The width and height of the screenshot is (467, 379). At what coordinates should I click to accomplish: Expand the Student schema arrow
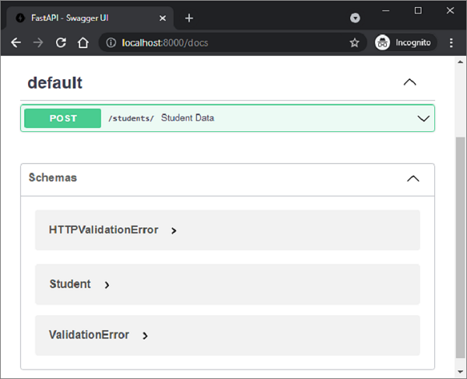coord(107,285)
